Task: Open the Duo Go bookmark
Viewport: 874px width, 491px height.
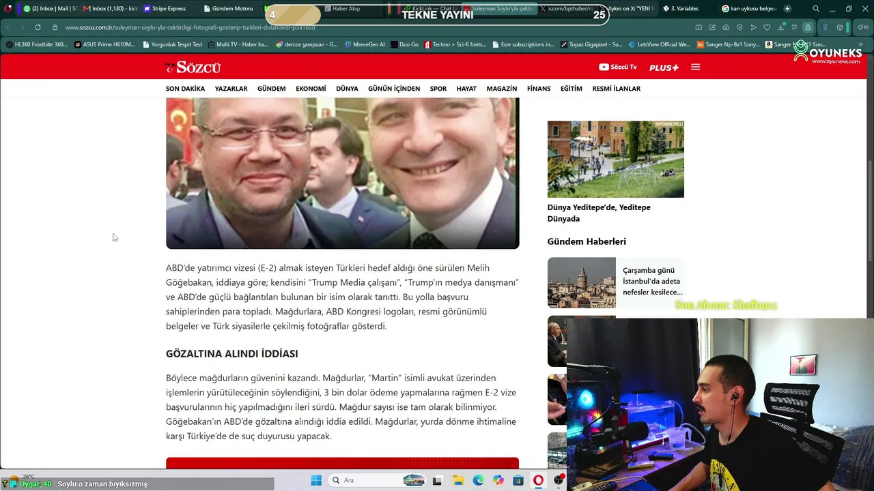Action: point(404,44)
